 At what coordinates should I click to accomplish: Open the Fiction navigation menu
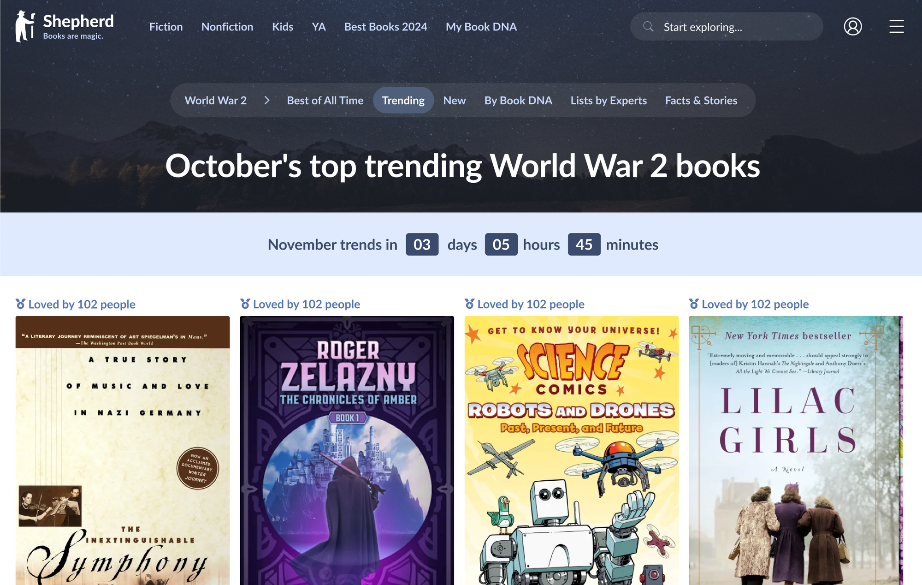(166, 27)
